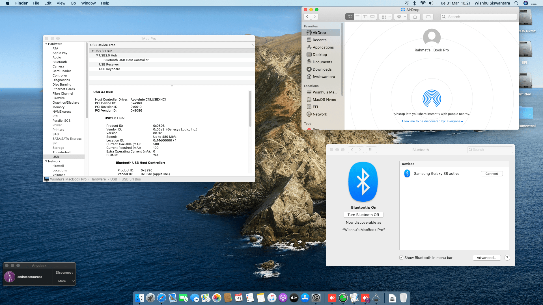
Task: Toggle Show Bluetooth in menu bar checkbox
Action: click(x=401, y=258)
